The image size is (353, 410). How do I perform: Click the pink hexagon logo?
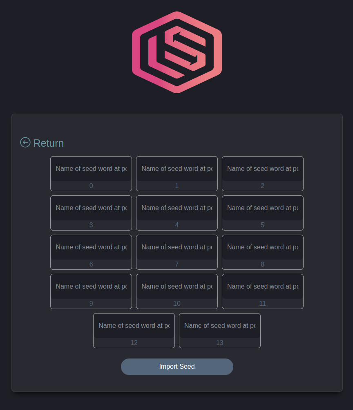pyautogui.click(x=177, y=52)
